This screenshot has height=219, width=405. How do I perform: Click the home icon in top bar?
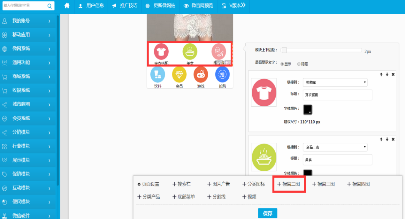[x=67, y=6]
